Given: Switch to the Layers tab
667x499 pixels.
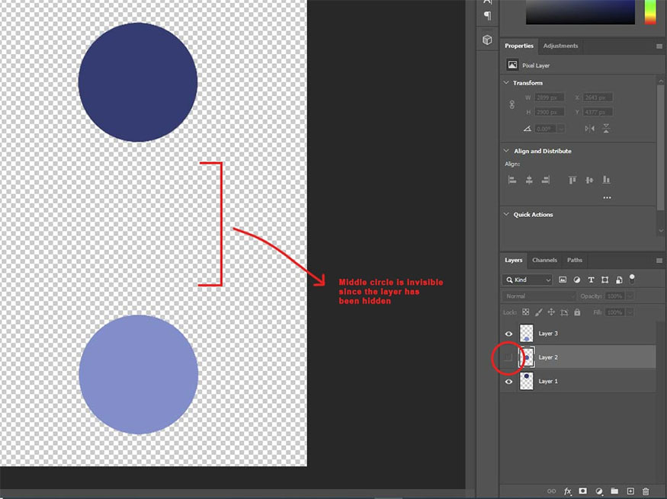Looking at the screenshot, I should 514,260.
